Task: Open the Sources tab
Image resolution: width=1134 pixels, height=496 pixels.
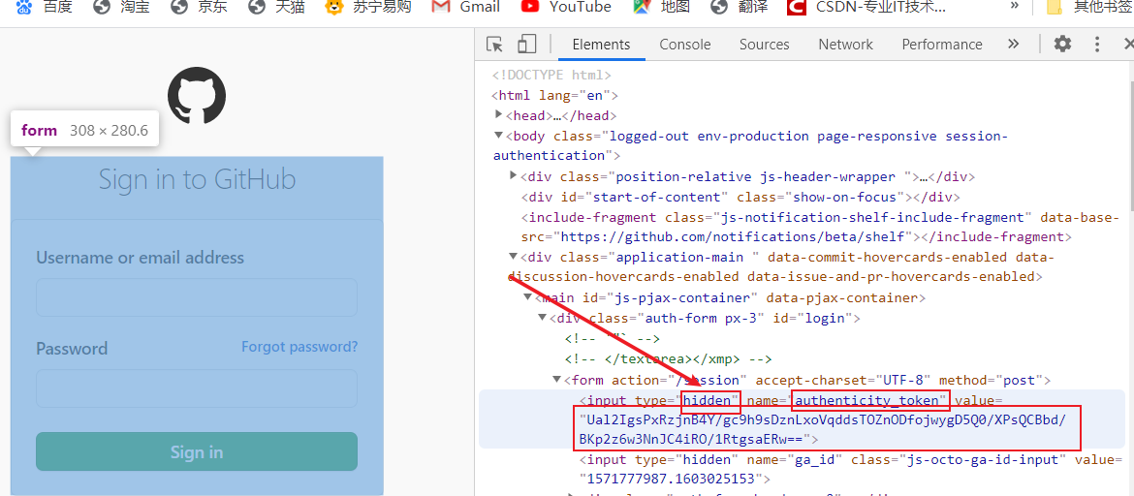Action: pyautogui.click(x=764, y=45)
